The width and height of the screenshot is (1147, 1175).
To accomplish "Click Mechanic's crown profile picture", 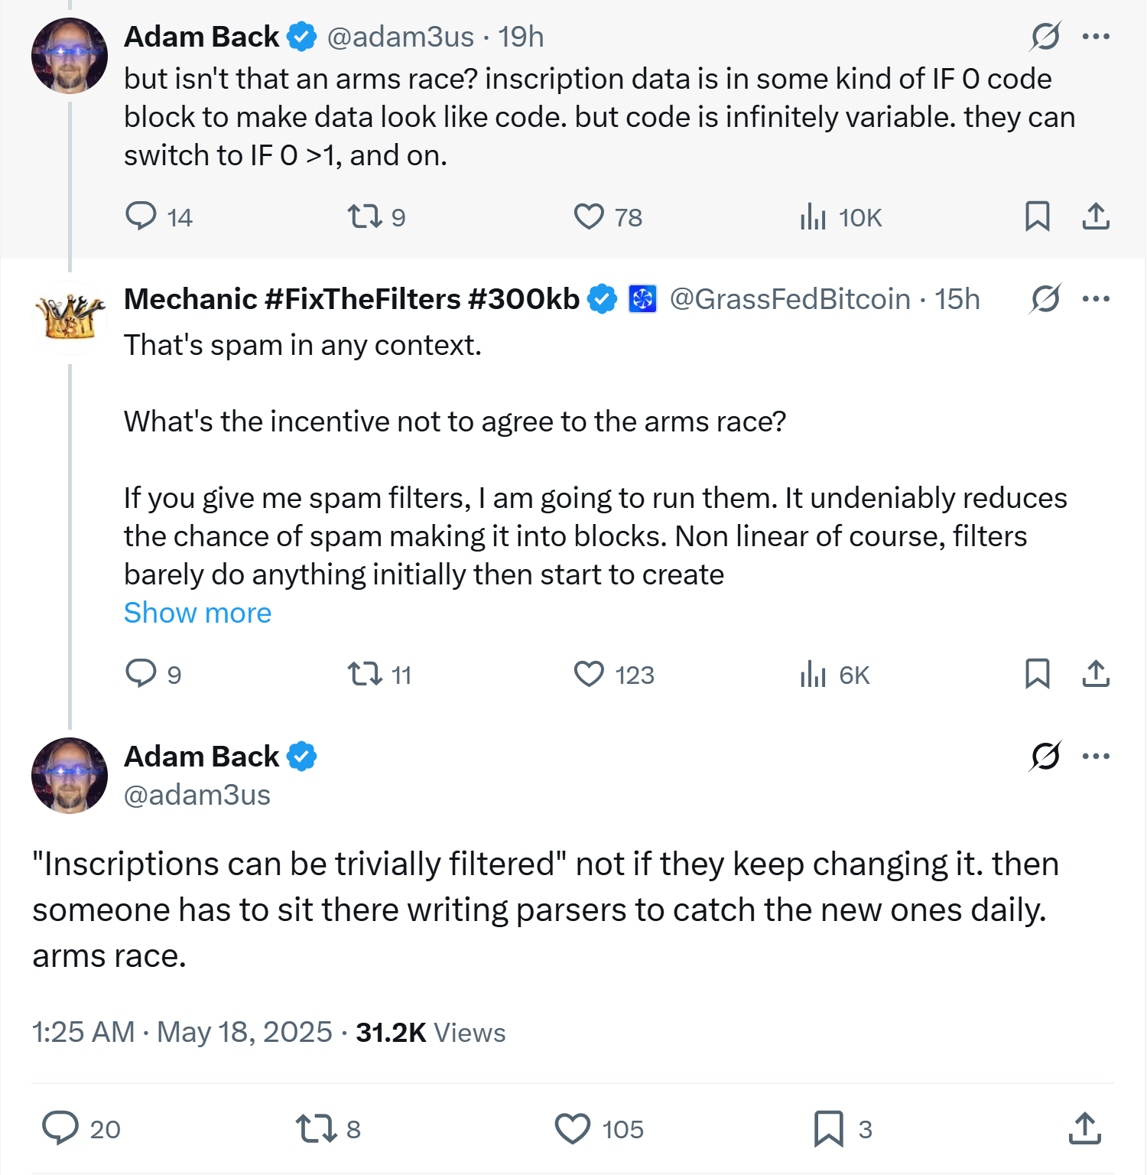I will click(69, 317).
